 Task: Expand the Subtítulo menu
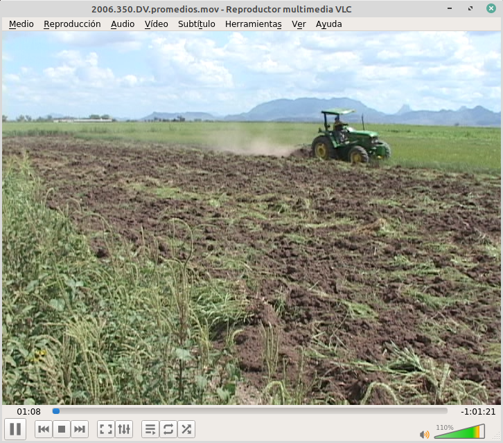pyautogui.click(x=196, y=24)
